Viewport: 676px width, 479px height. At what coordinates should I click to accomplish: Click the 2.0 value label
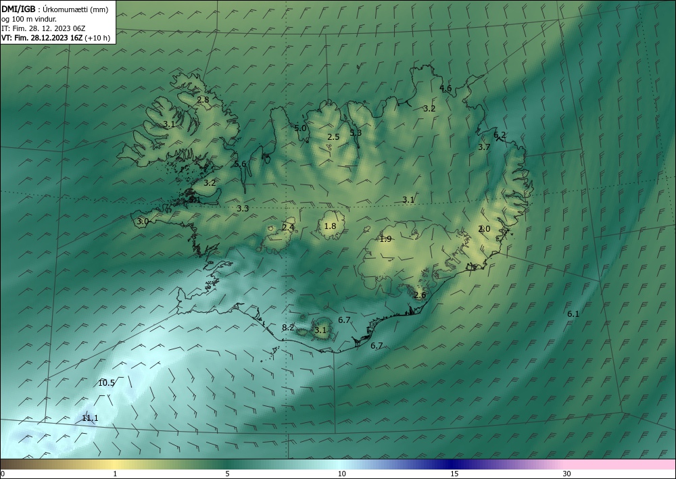pyautogui.click(x=484, y=229)
